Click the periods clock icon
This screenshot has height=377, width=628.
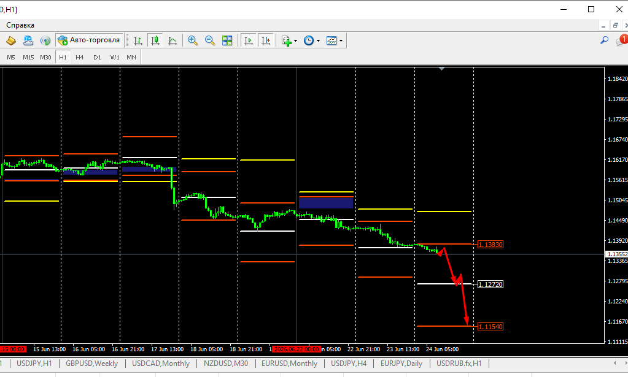click(x=308, y=40)
